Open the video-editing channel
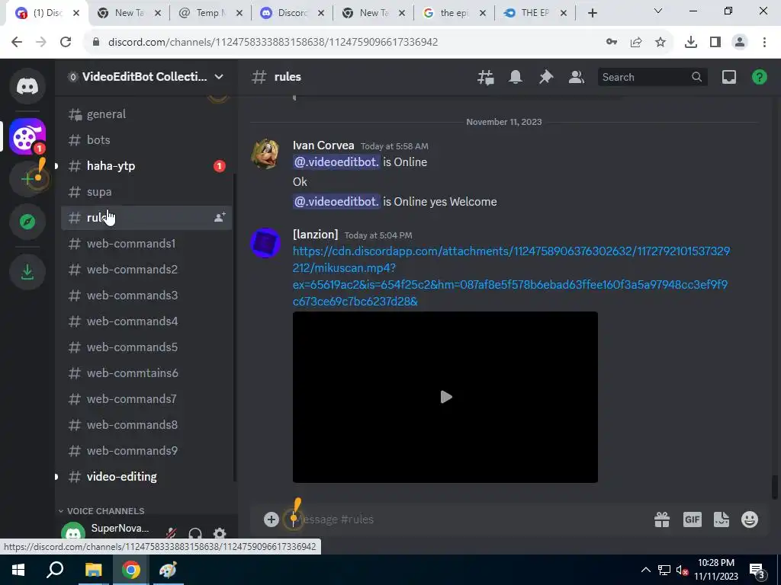781x585 pixels. 146,476
